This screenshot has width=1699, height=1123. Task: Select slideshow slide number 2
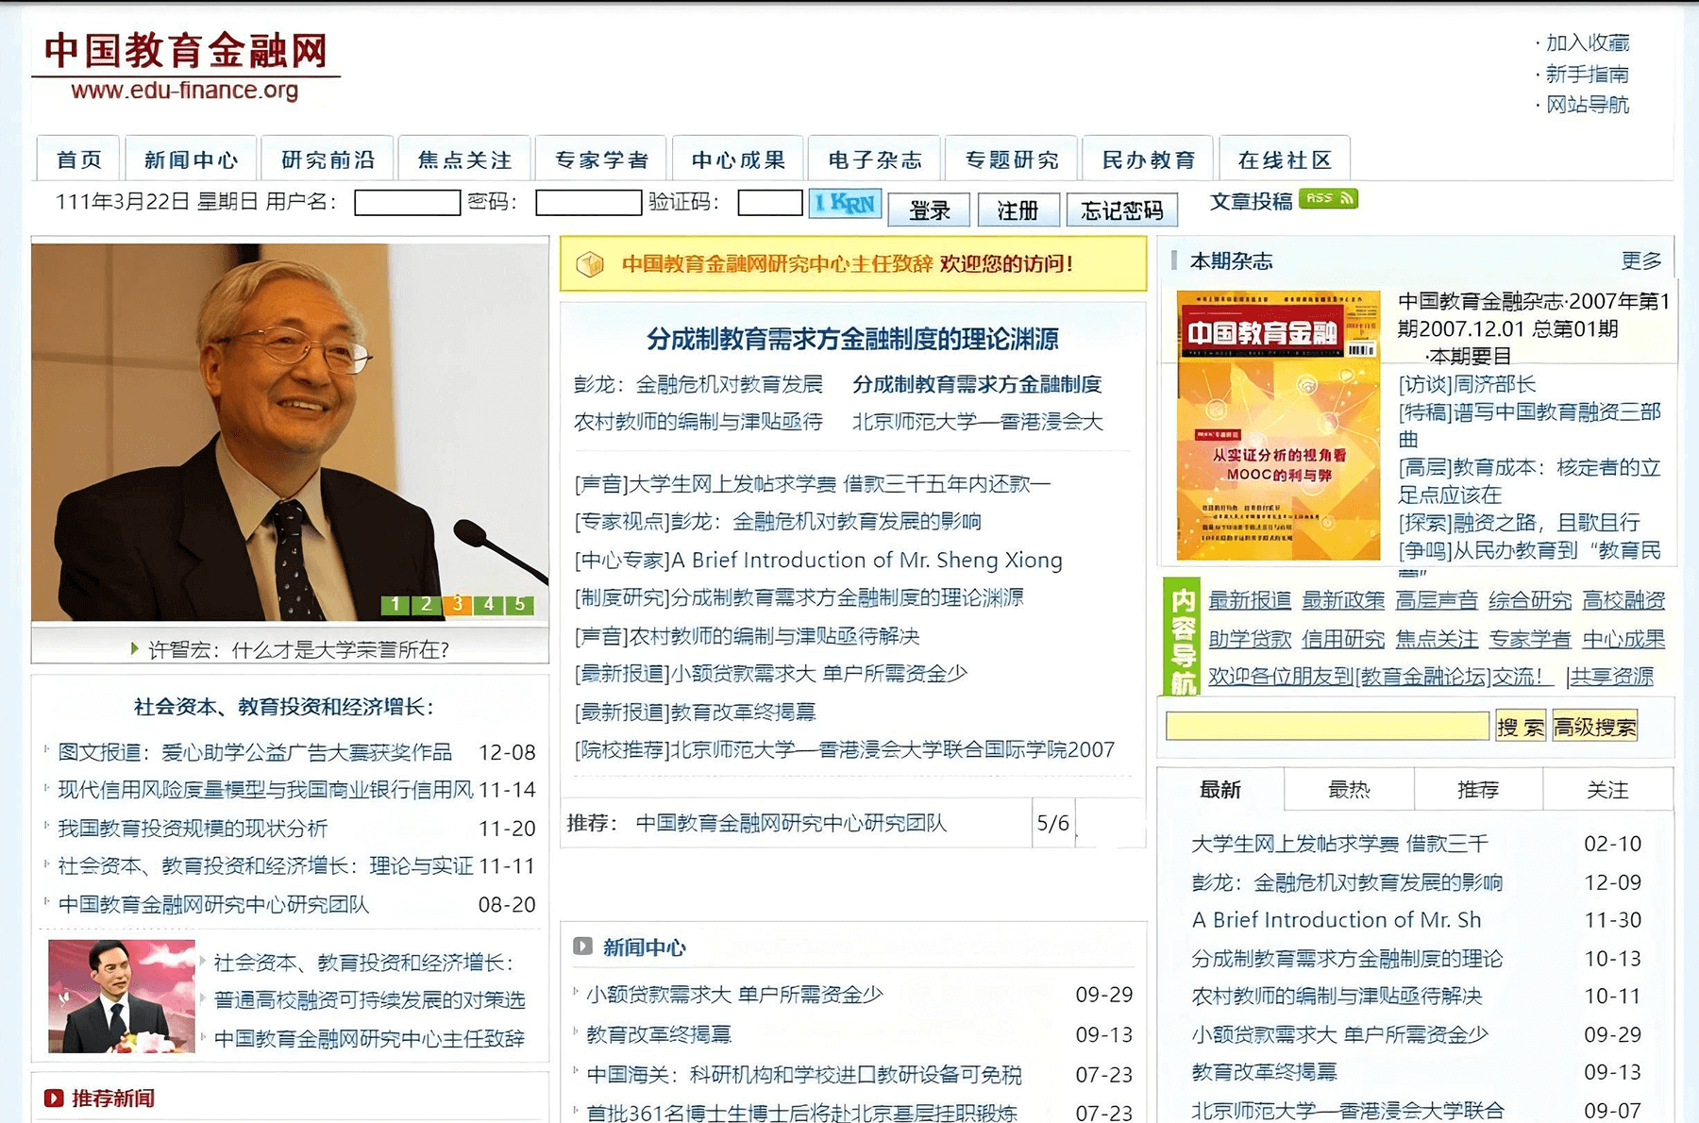click(x=426, y=604)
